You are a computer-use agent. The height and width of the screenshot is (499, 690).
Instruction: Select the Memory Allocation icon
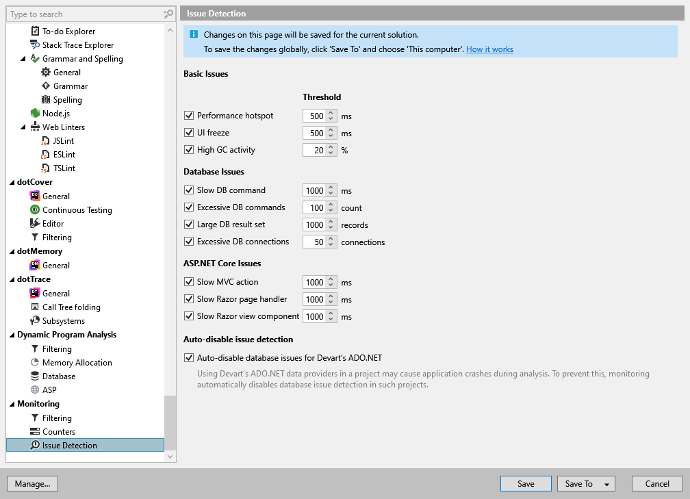tap(36, 362)
